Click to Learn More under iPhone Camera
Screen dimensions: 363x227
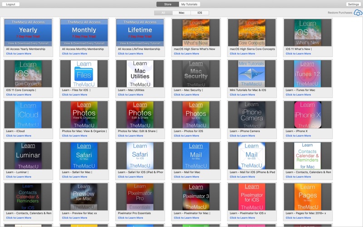[242, 135]
